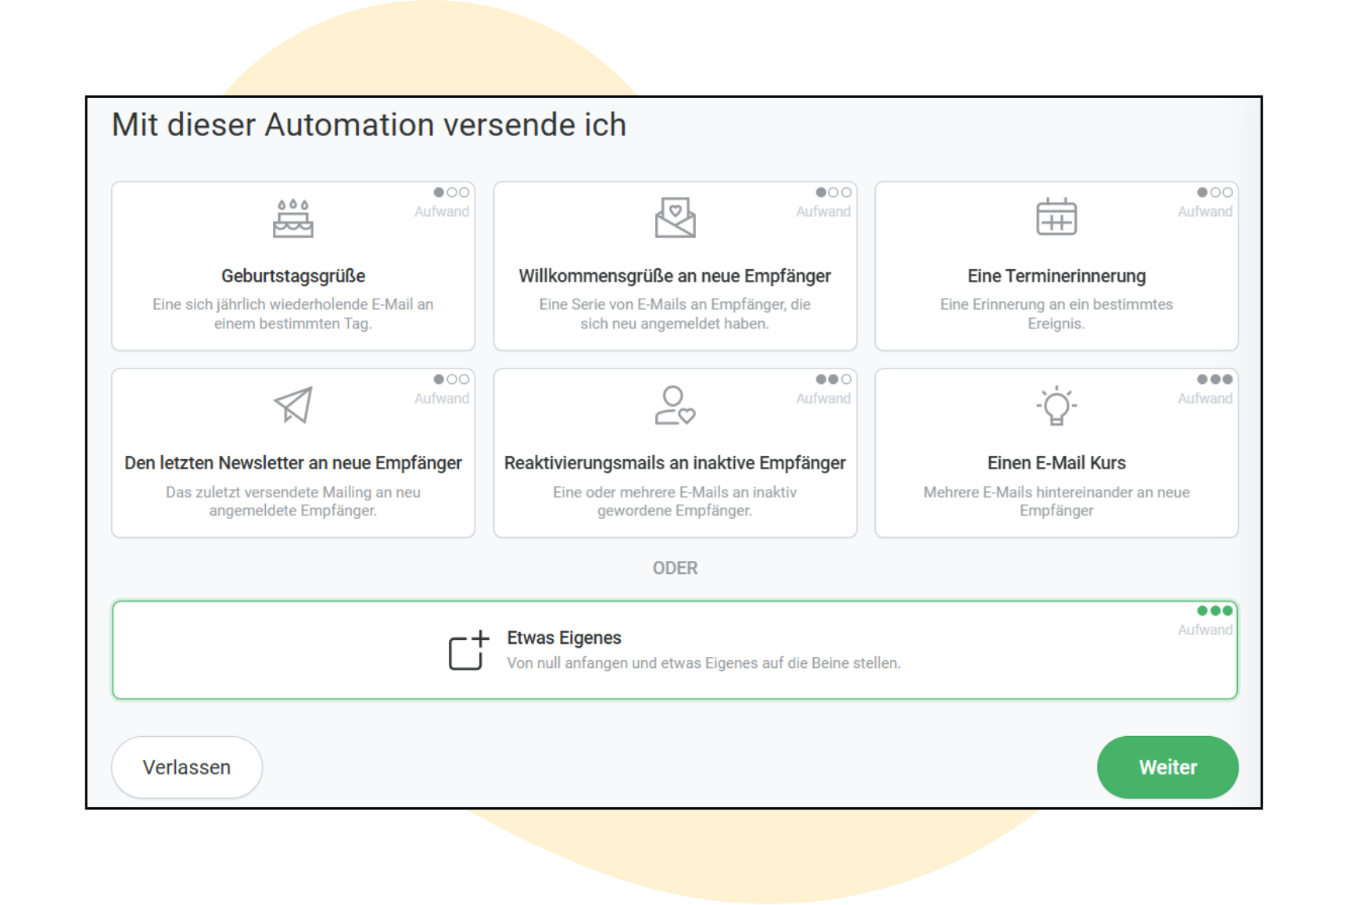The width and height of the screenshot is (1348, 905).
Task: Click the square plus Etwas Eigenes icon
Action: pos(468,650)
